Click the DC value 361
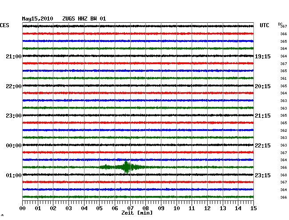Image resolution: width=289 pixels, height=220 pixels. tap(284, 78)
